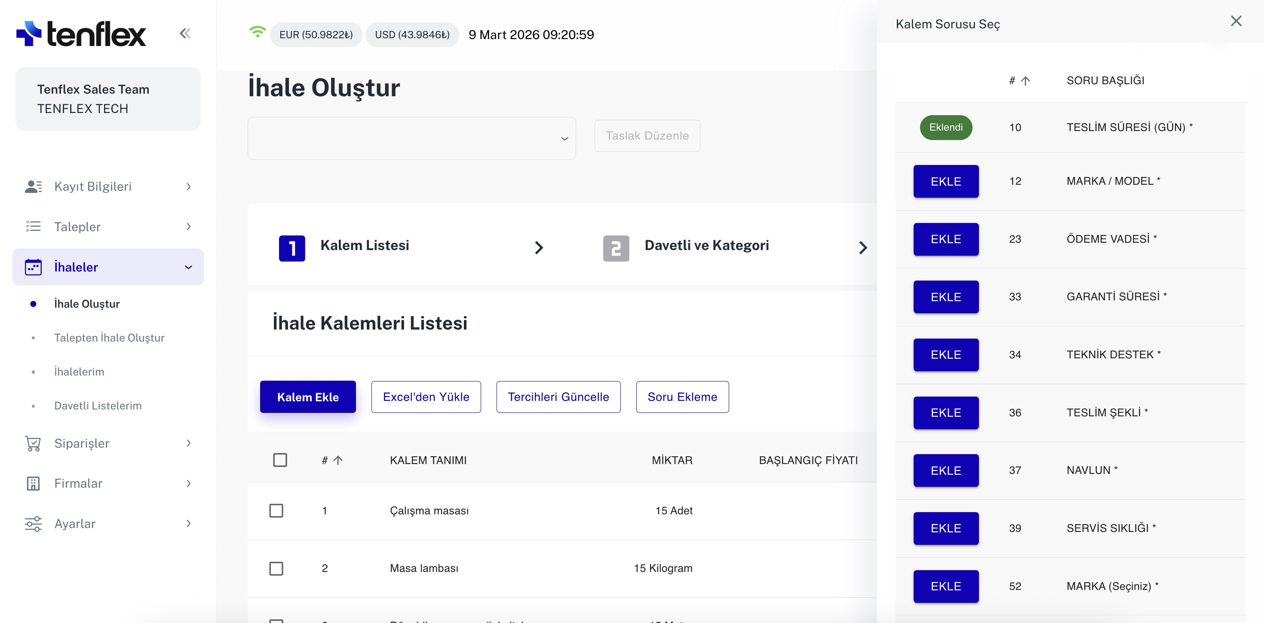Click the Kalem Ekle button
Screen dimensions: 1264x623
[308, 397]
